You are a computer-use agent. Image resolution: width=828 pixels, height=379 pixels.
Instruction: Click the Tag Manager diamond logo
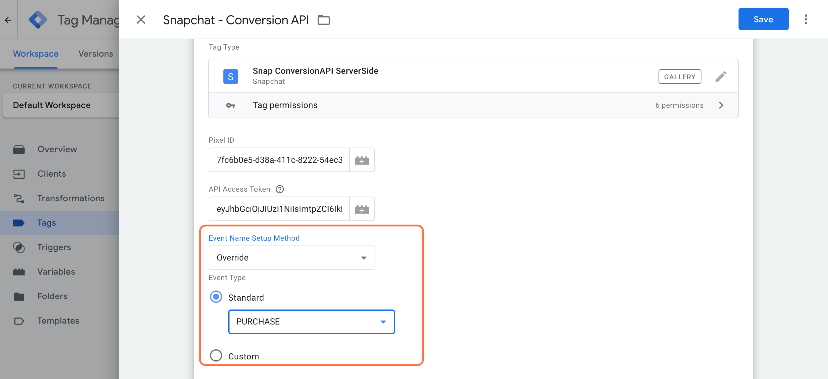point(38,20)
